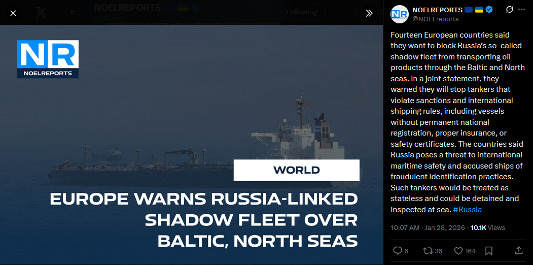533x265 pixels.
Task: Click the post text beginning 'Fourteen European countries'
Action: [457, 122]
